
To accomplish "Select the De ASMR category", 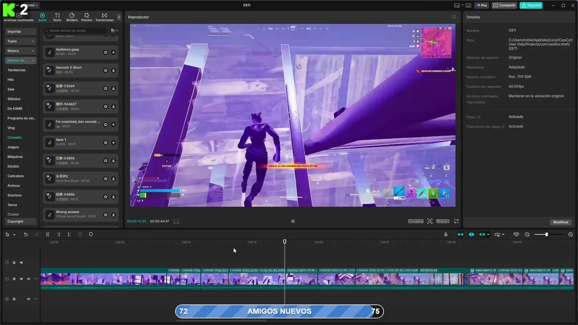I will (x=15, y=108).
